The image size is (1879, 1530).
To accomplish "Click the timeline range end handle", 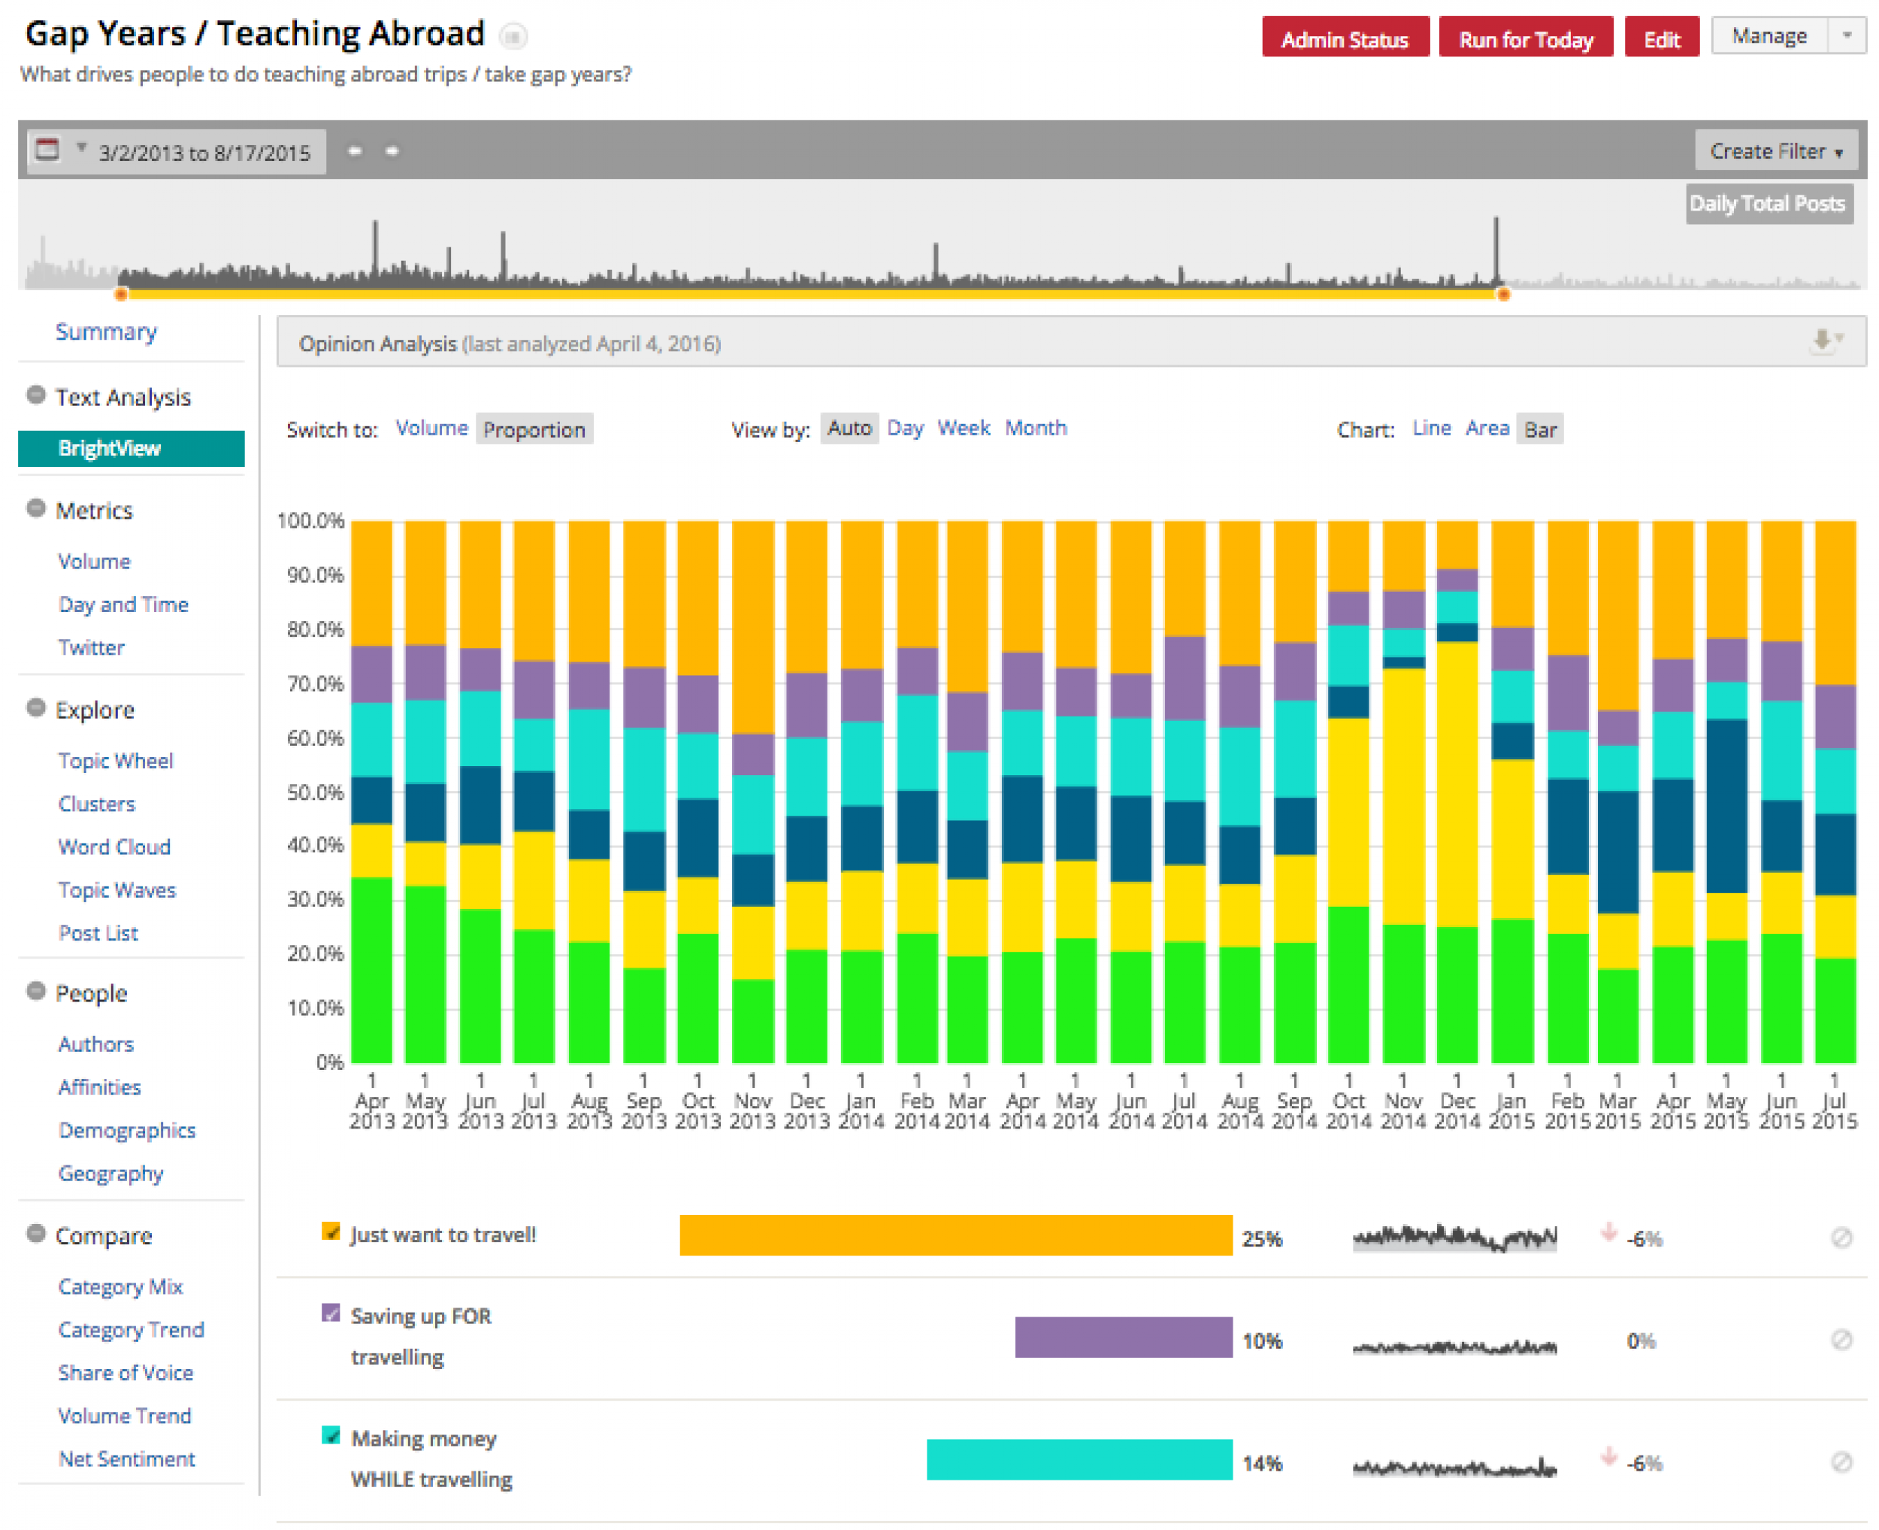I will coord(1504,295).
